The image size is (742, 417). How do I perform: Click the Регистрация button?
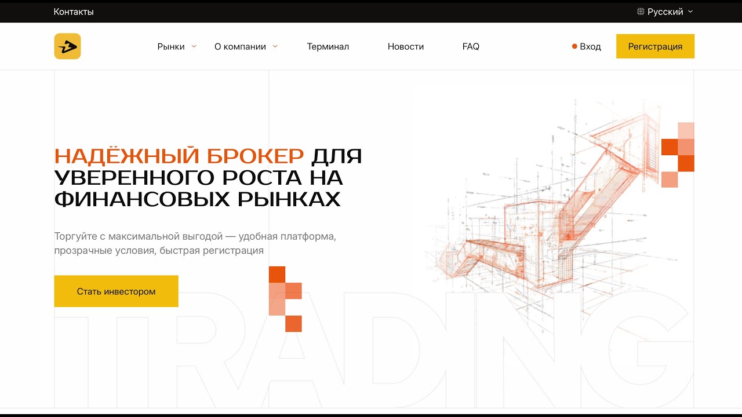tap(655, 46)
